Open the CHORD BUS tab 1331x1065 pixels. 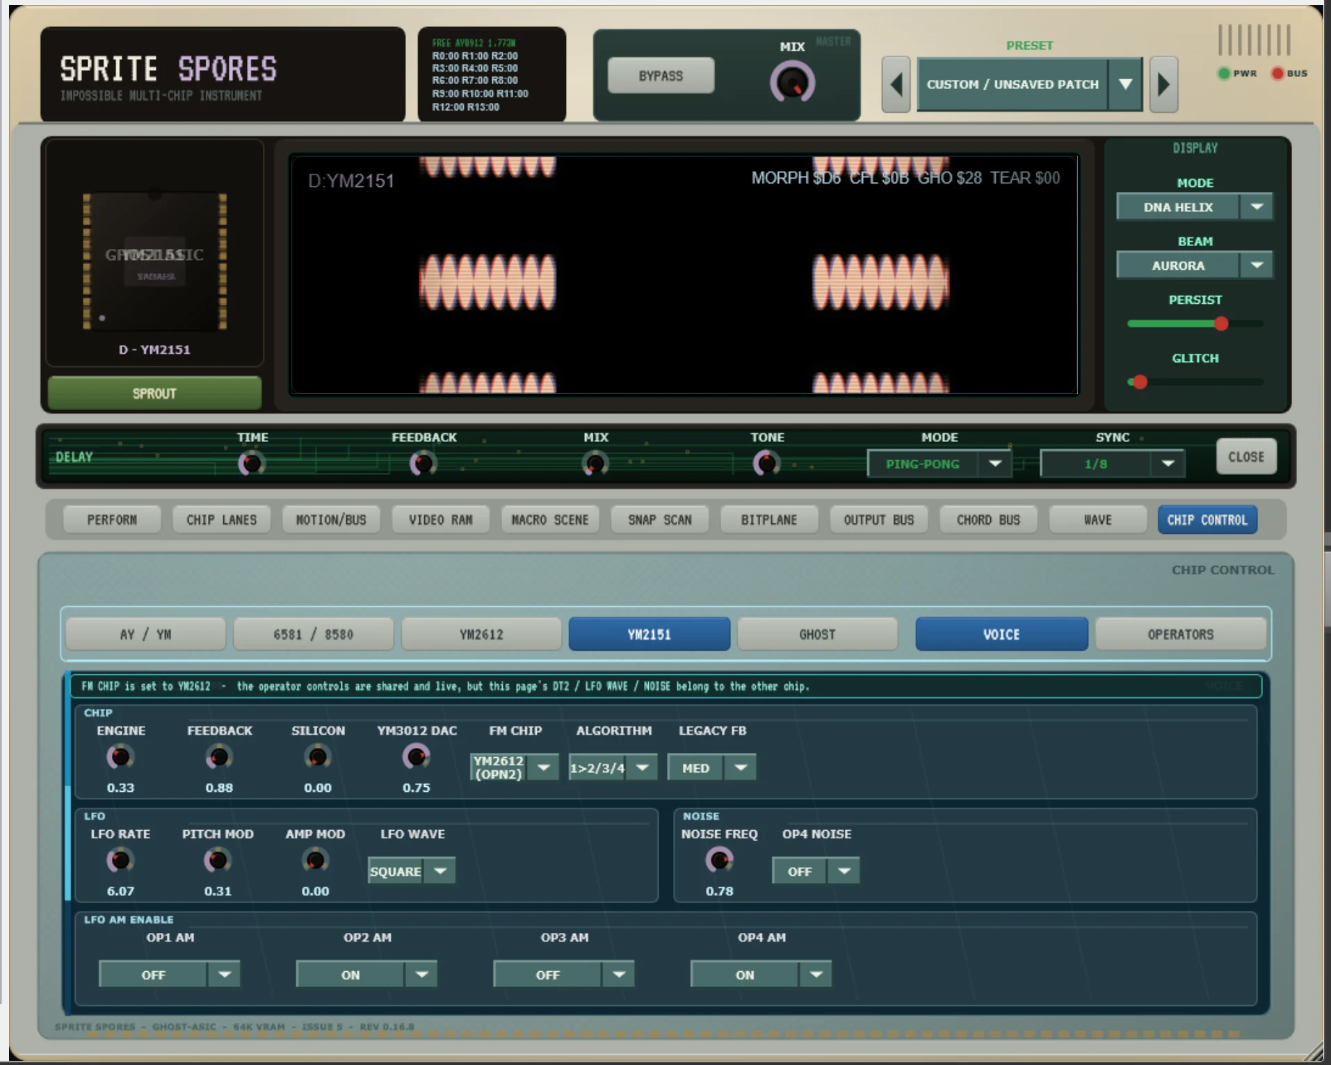point(988,520)
